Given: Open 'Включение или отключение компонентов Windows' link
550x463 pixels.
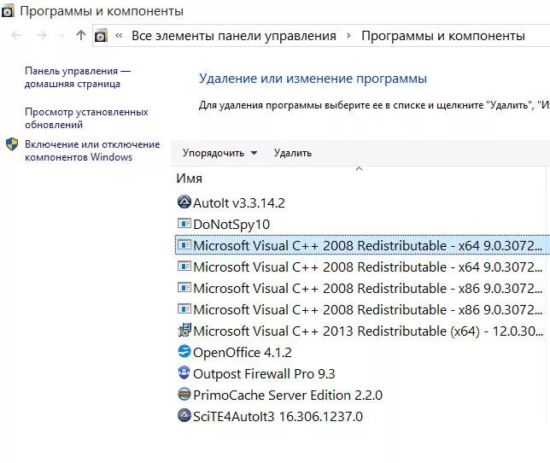Looking at the screenshot, I should pyautogui.click(x=92, y=150).
